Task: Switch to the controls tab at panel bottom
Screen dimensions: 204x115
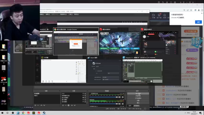Action: (130, 106)
